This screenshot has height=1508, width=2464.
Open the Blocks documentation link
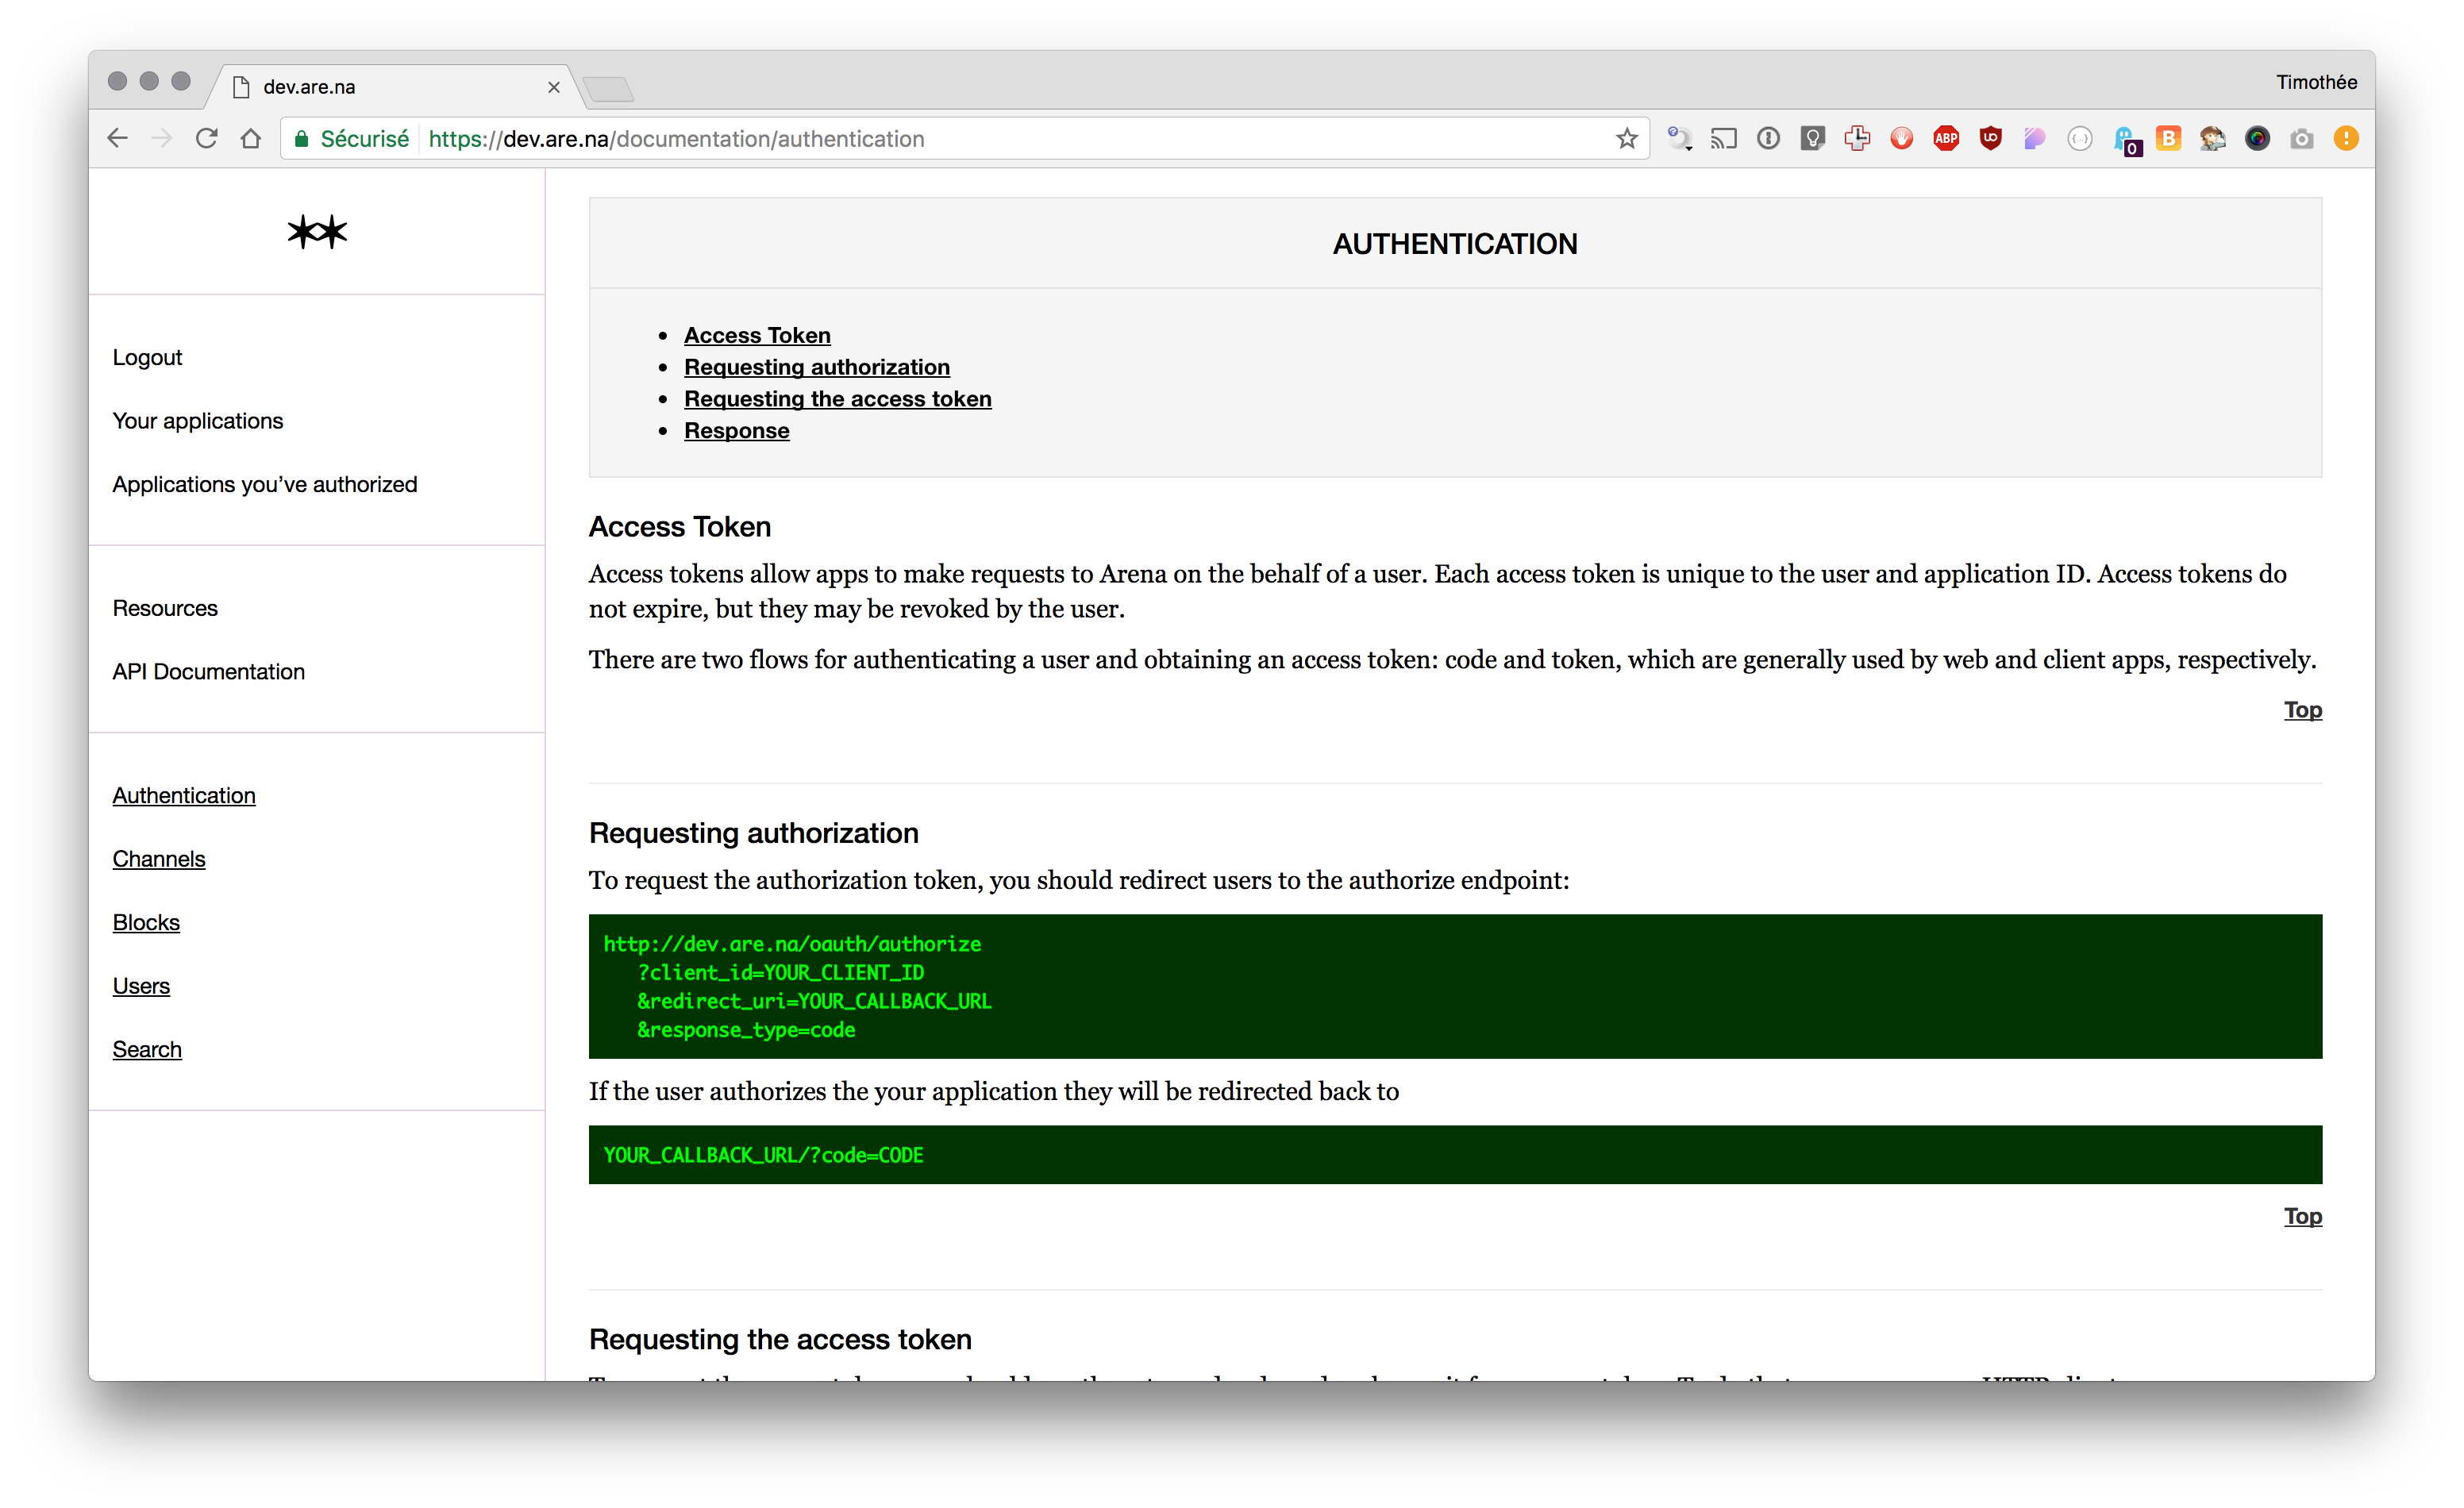tap(146, 922)
